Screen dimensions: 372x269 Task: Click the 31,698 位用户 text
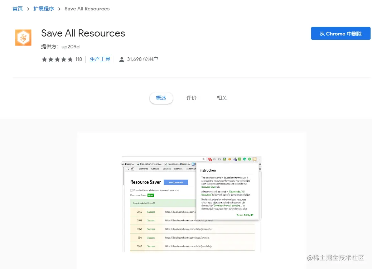pos(142,59)
